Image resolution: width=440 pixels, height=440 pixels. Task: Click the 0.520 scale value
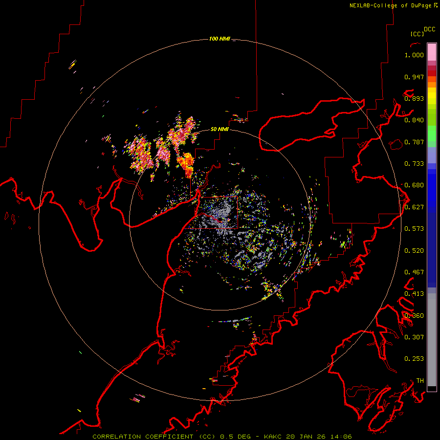point(414,251)
